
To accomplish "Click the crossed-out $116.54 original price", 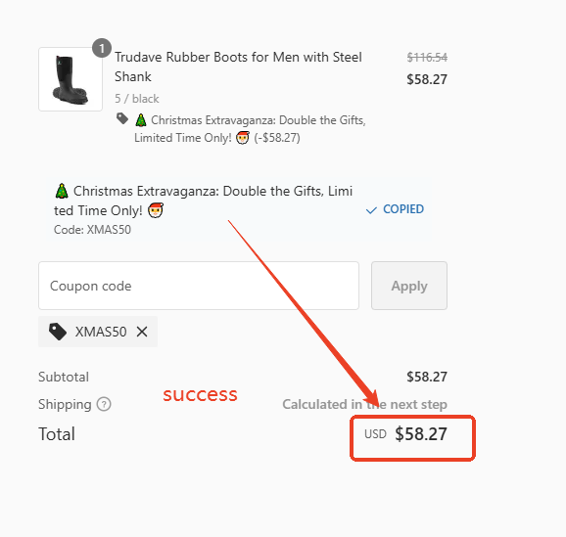I will pos(427,58).
